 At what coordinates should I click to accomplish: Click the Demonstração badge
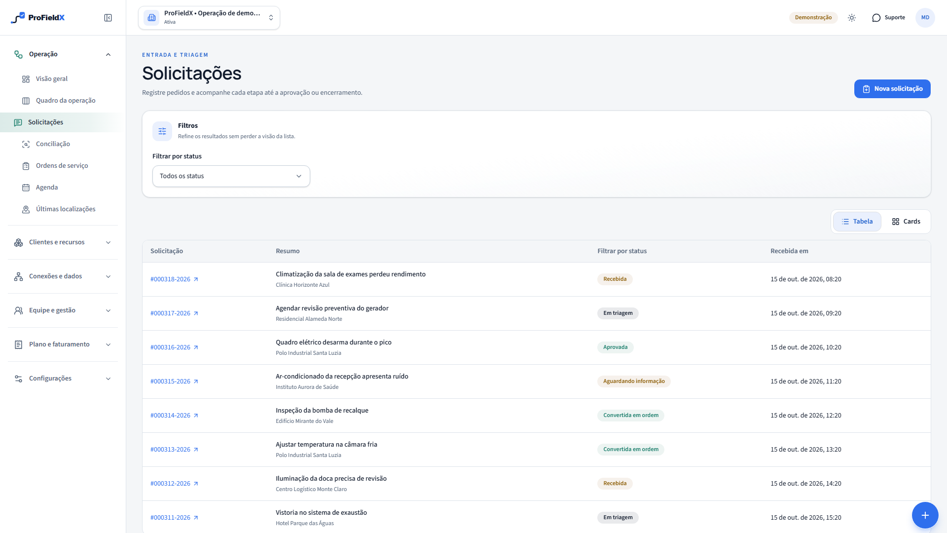point(813,18)
